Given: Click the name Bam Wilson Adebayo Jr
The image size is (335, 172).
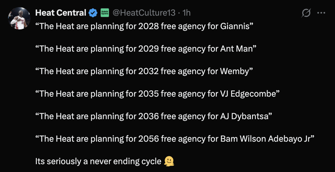Looking at the screenshot, I should [265, 139].
